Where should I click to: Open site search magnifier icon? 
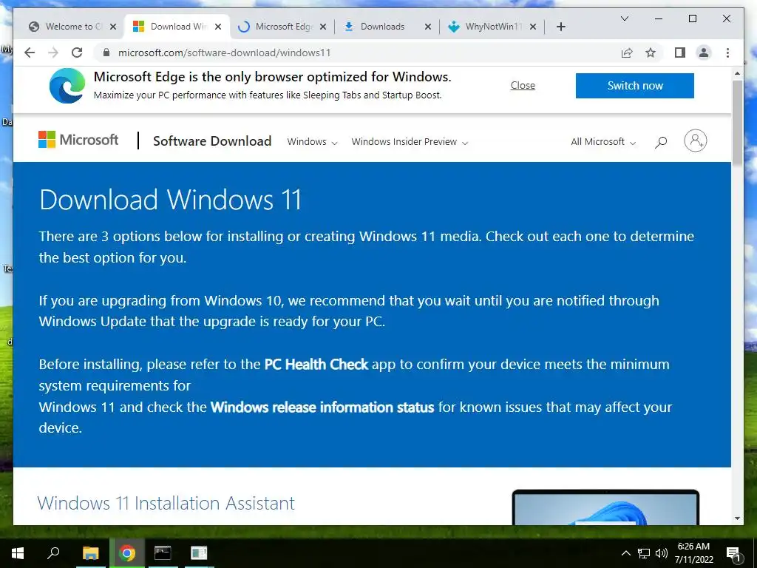[x=661, y=141]
